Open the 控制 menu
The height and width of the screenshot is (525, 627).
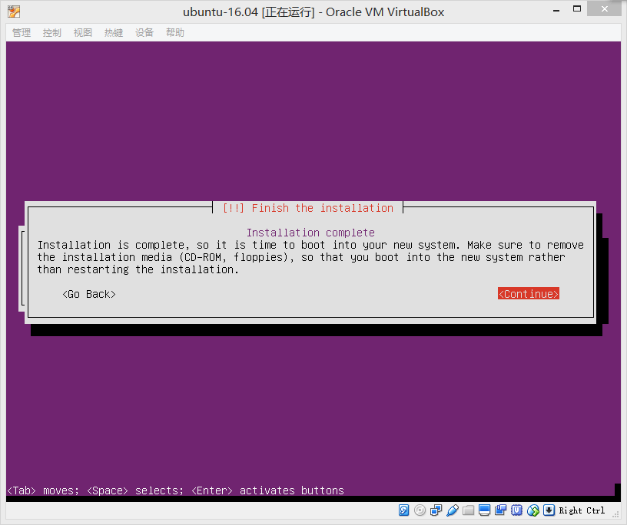tap(52, 32)
